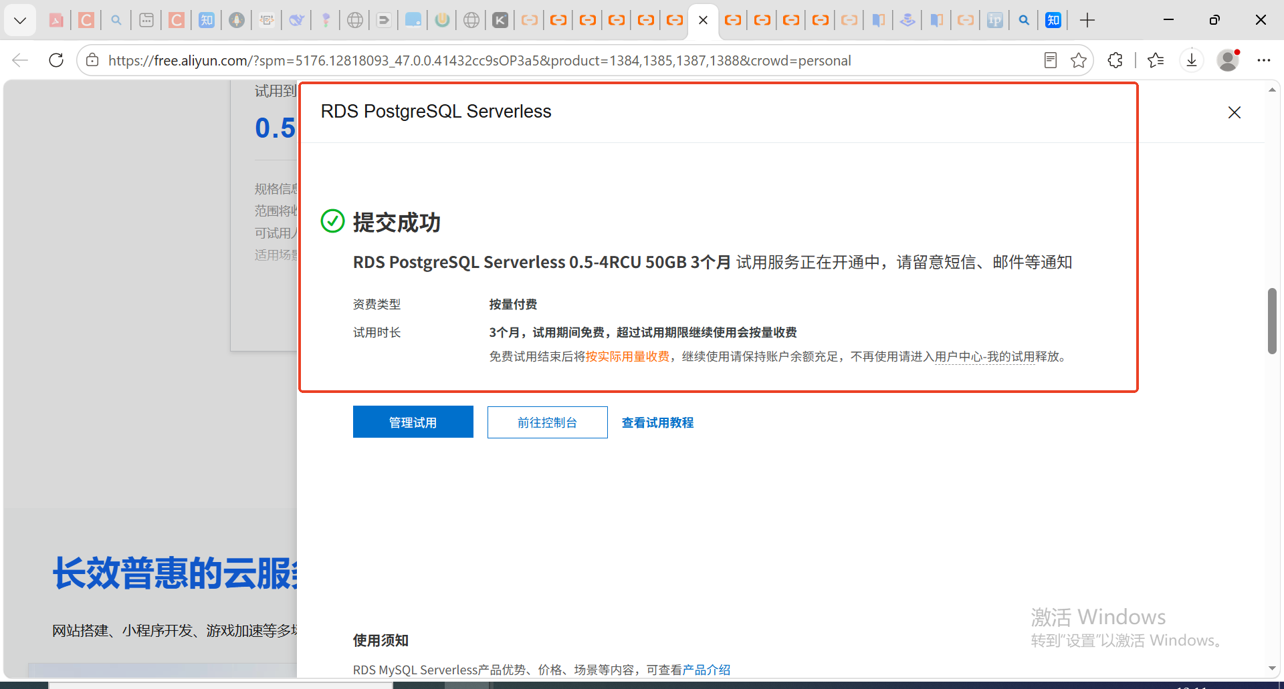Image resolution: width=1284 pixels, height=689 pixels.
Task: Open the 用户中心-我的试用 link
Action: [984, 357]
